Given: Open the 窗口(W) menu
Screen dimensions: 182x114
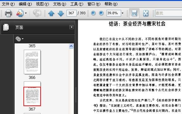Looking at the screenshot, I should click(94, 4).
